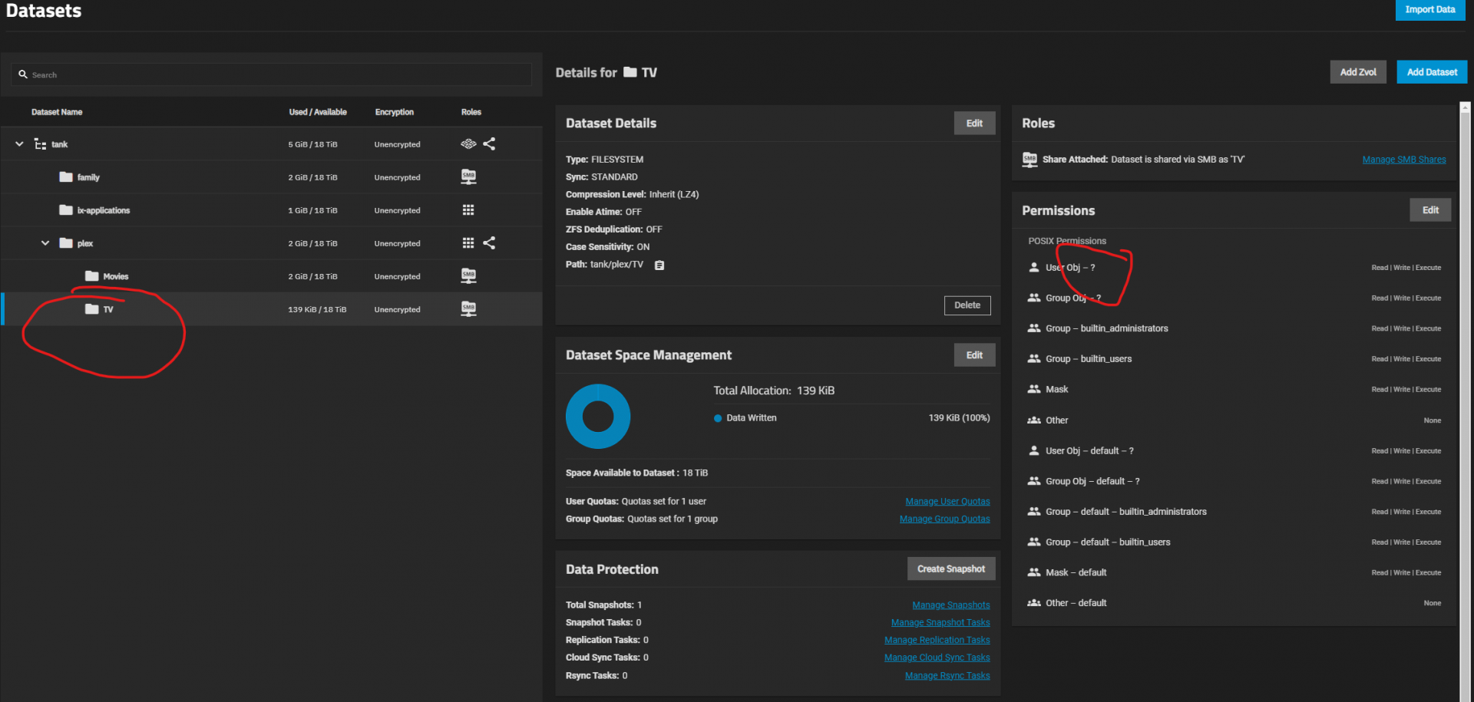Click the apps grid icon in plex row
This screenshot has width=1474, height=702.
[x=468, y=243]
